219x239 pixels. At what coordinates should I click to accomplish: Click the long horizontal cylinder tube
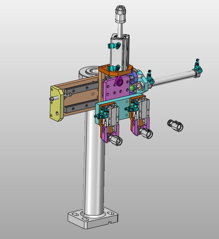coord(173,78)
